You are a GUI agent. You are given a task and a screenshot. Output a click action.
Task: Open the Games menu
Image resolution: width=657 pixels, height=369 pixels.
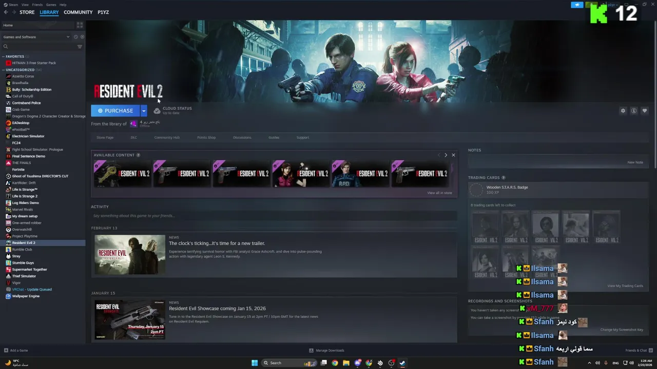51,5
